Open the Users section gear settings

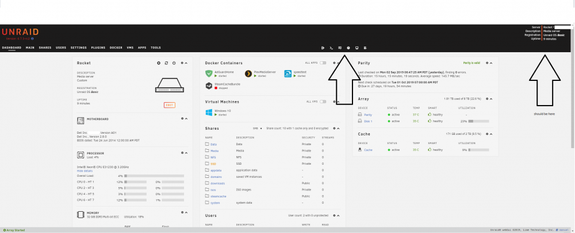pos(334,215)
